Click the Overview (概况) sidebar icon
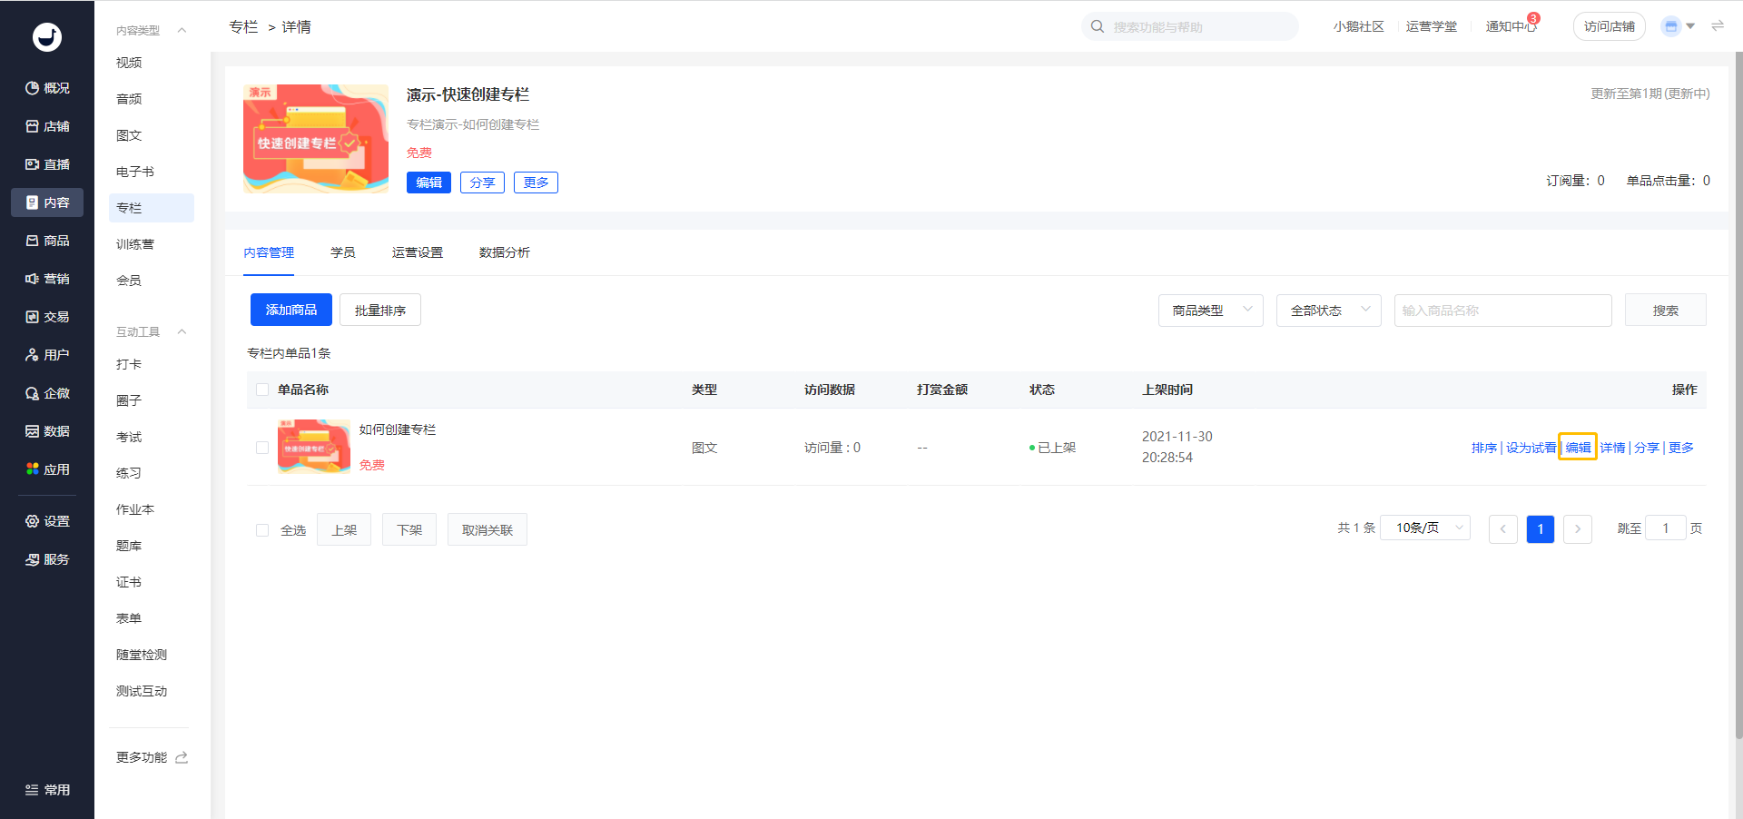Viewport: 1743px width, 819px height. tap(33, 88)
